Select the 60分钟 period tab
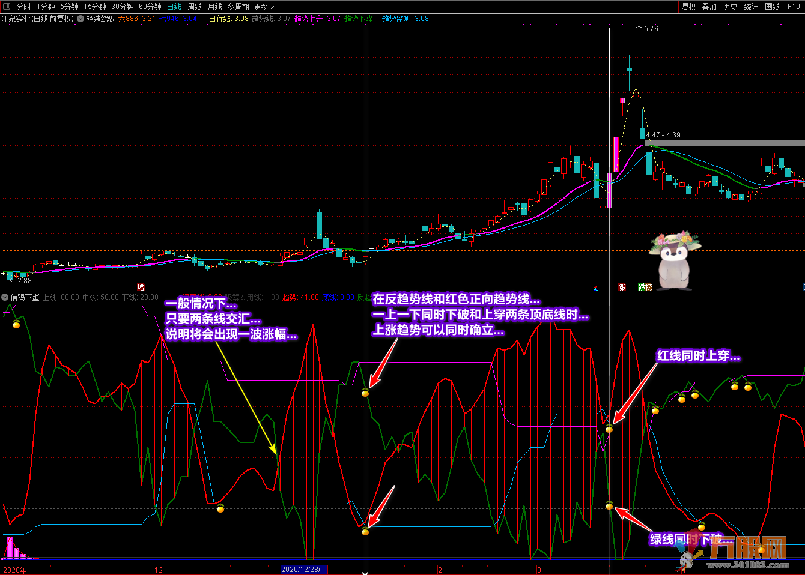Viewport: 805px width, 575px height. [x=150, y=7]
